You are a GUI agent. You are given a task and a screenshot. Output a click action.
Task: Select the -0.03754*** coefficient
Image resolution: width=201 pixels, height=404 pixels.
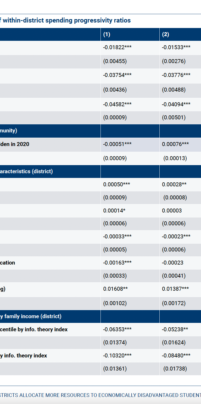[x=117, y=75]
